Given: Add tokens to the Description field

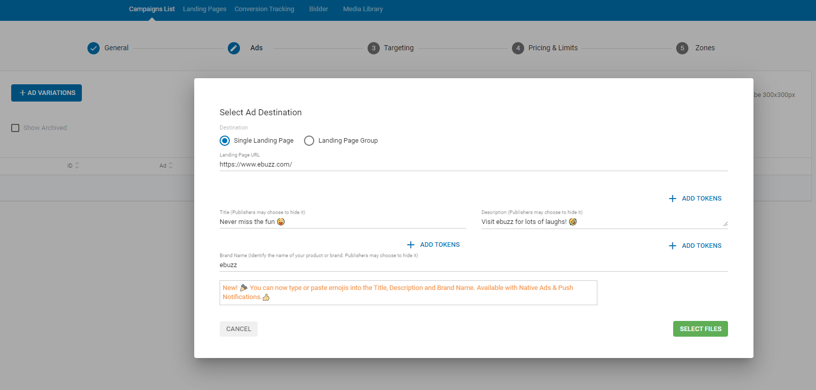Looking at the screenshot, I should 695,246.
